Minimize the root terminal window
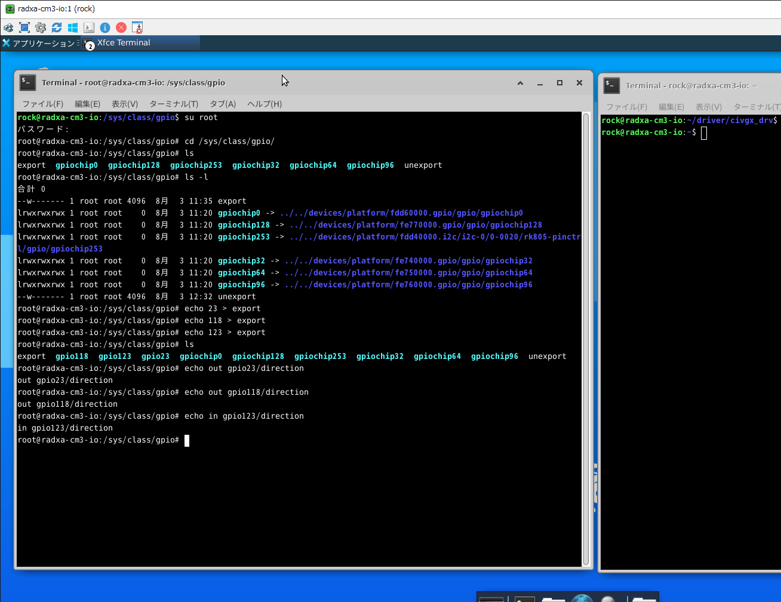781x602 pixels. point(540,83)
